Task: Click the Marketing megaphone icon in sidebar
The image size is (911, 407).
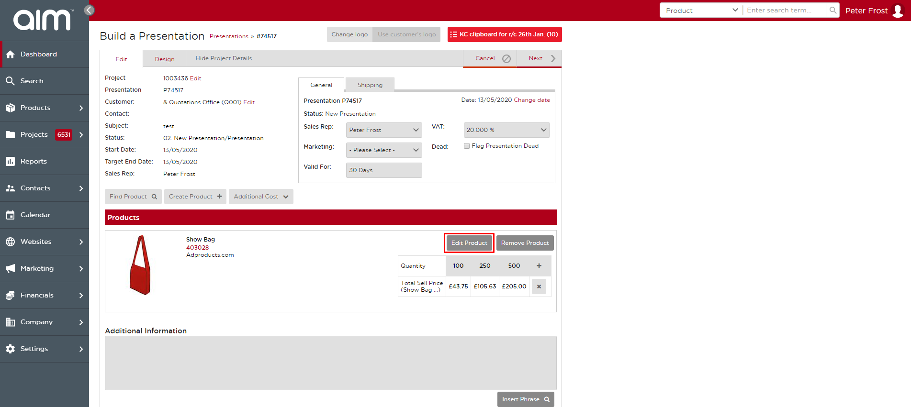Action: (10, 269)
